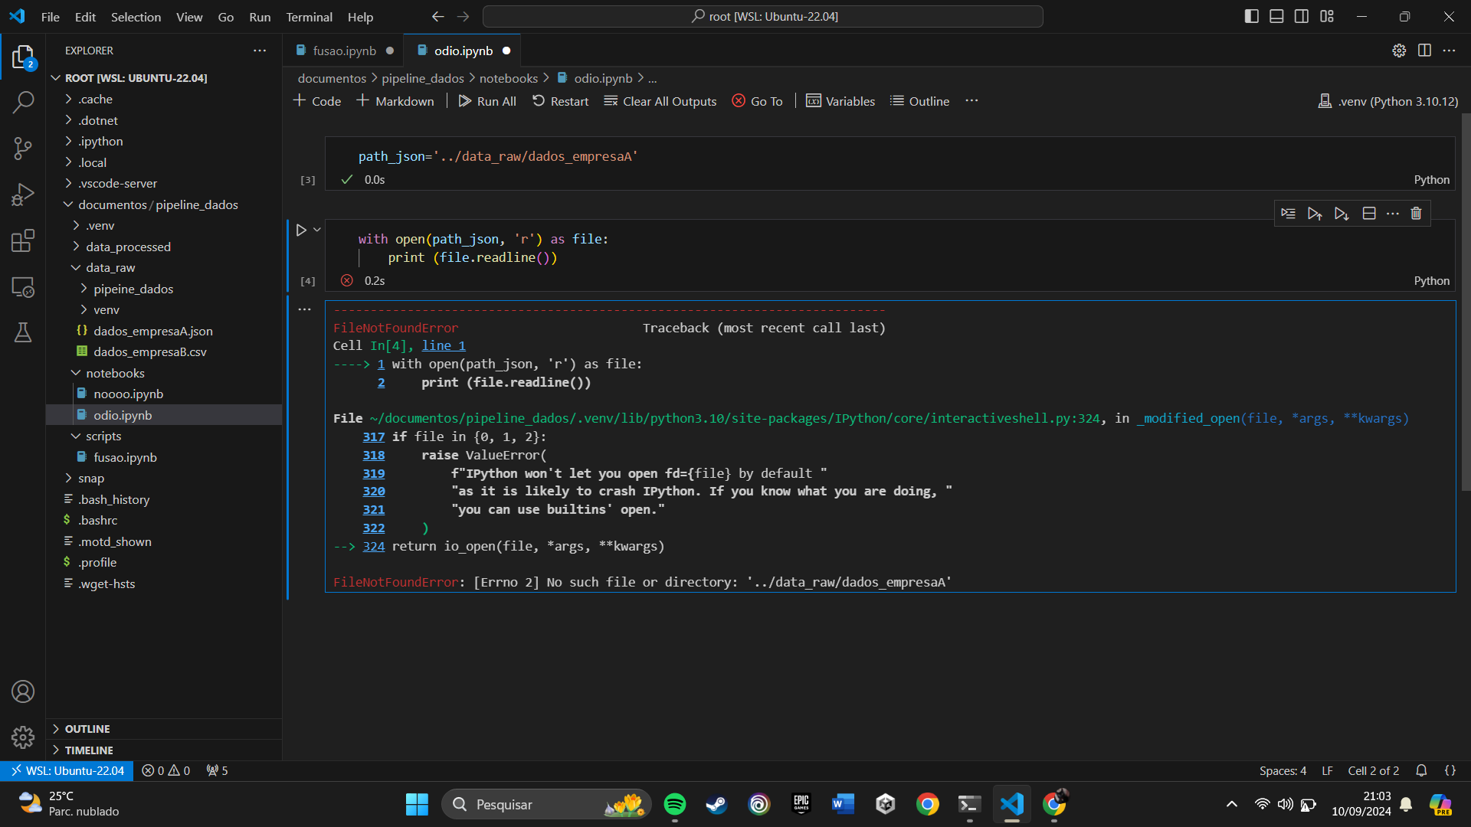Open Customize Layout button
Screen dimensions: 1471x827
pyautogui.click(x=1327, y=17)
